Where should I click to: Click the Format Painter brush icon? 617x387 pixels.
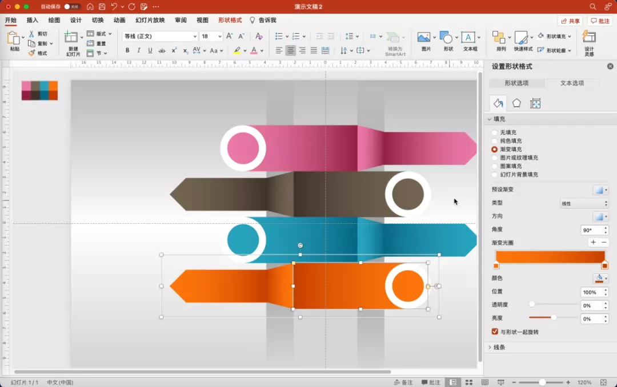coord(31,53)
